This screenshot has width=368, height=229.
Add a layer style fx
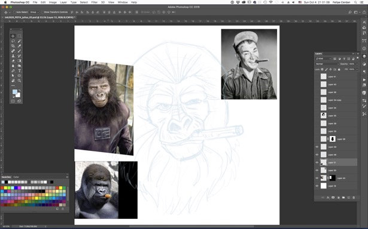click(x=328, y=197)
